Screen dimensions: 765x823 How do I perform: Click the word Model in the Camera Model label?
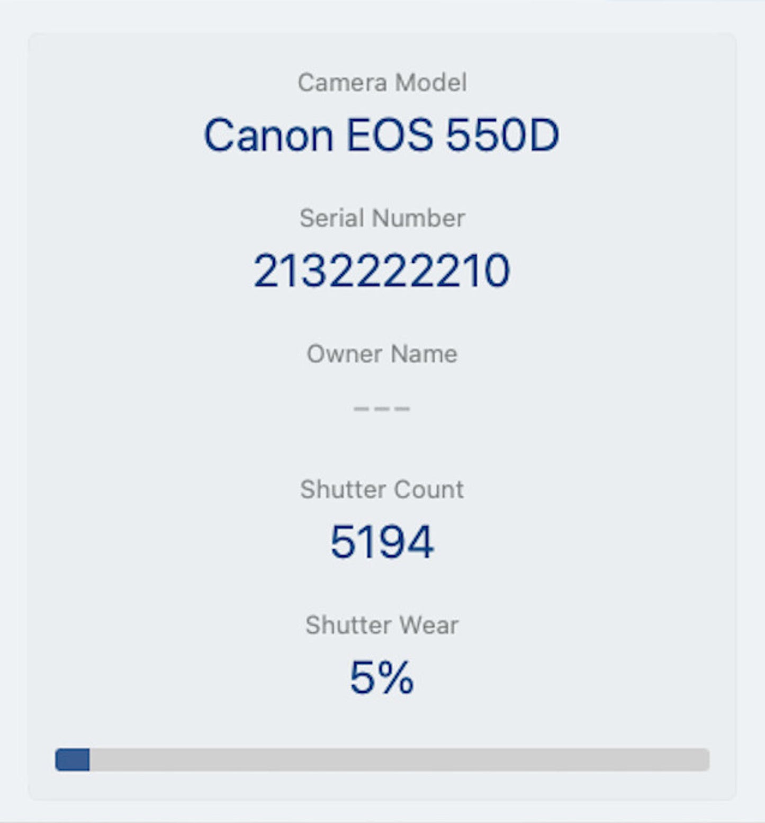point(431,83)
